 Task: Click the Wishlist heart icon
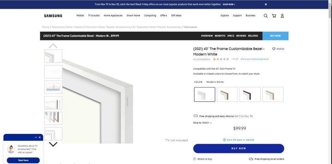pos(274,49)
